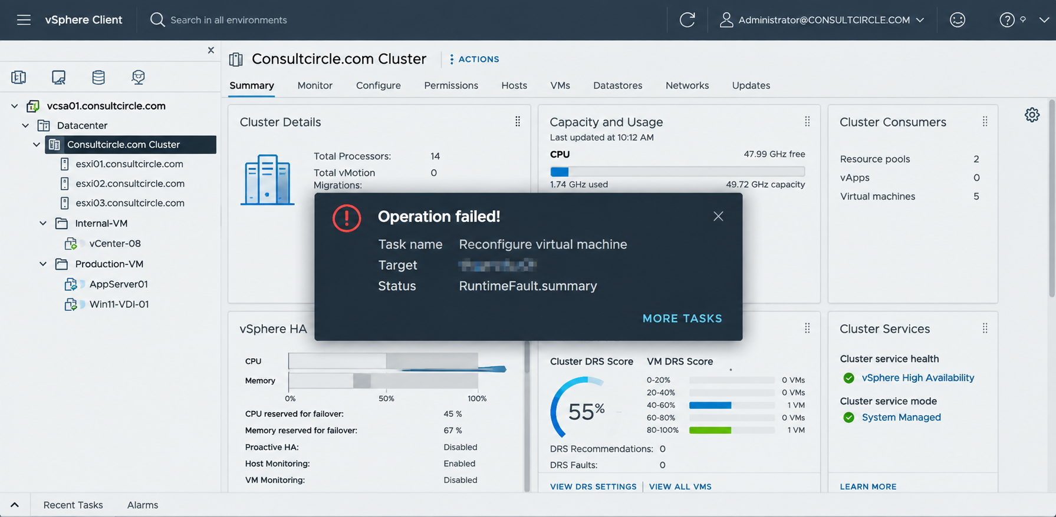Switch to Networking inventory view
This screenshot has width=1056, height=517.
pyautogui.click(x=138, y=77)
